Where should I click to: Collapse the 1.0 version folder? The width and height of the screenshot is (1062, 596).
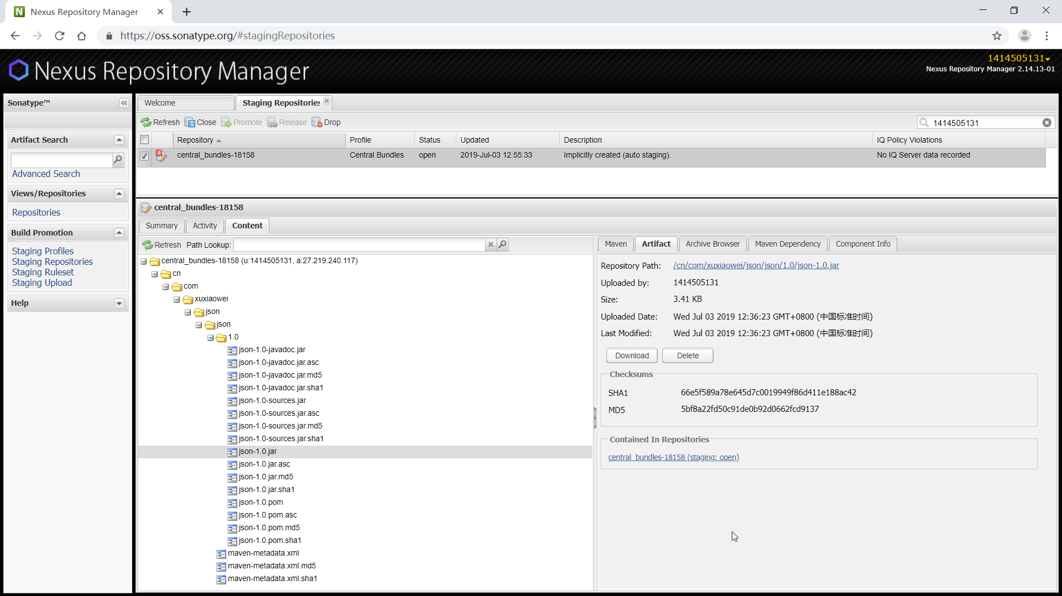tap(211, 337)
